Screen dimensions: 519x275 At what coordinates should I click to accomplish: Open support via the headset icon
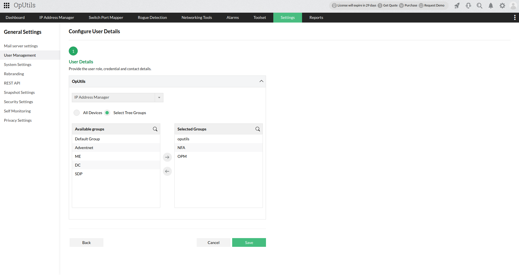tap(468, 5)
